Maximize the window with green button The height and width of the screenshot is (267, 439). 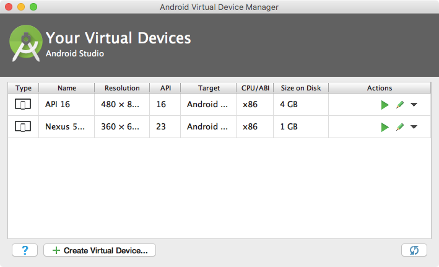pos(33,7)
